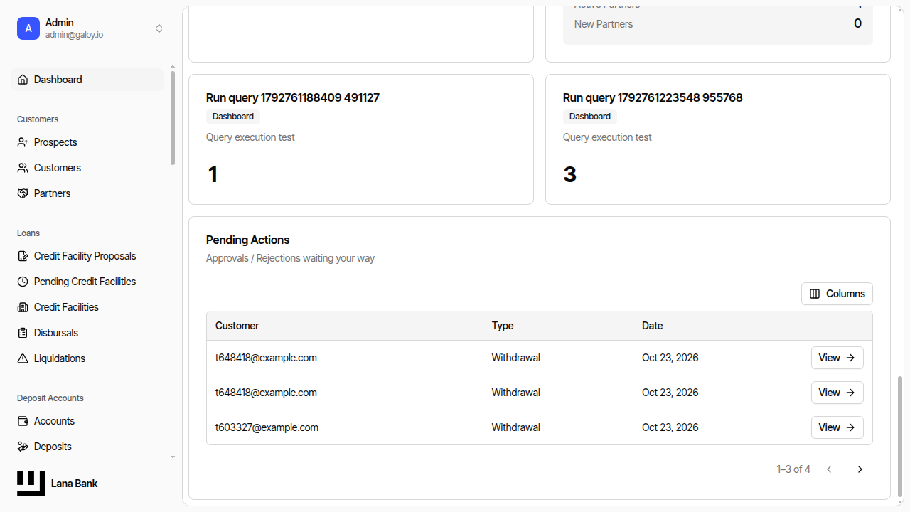This screenshot has height=512, width=910.
Task: Click the Customers people icon
Action: 23,168
